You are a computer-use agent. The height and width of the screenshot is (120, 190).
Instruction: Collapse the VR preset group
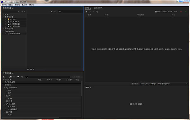click(x=5, y=96)
